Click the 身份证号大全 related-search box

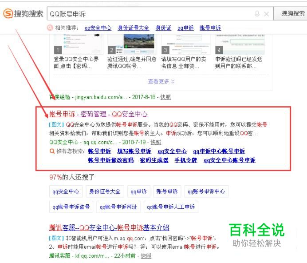click(x=105, y=191)
